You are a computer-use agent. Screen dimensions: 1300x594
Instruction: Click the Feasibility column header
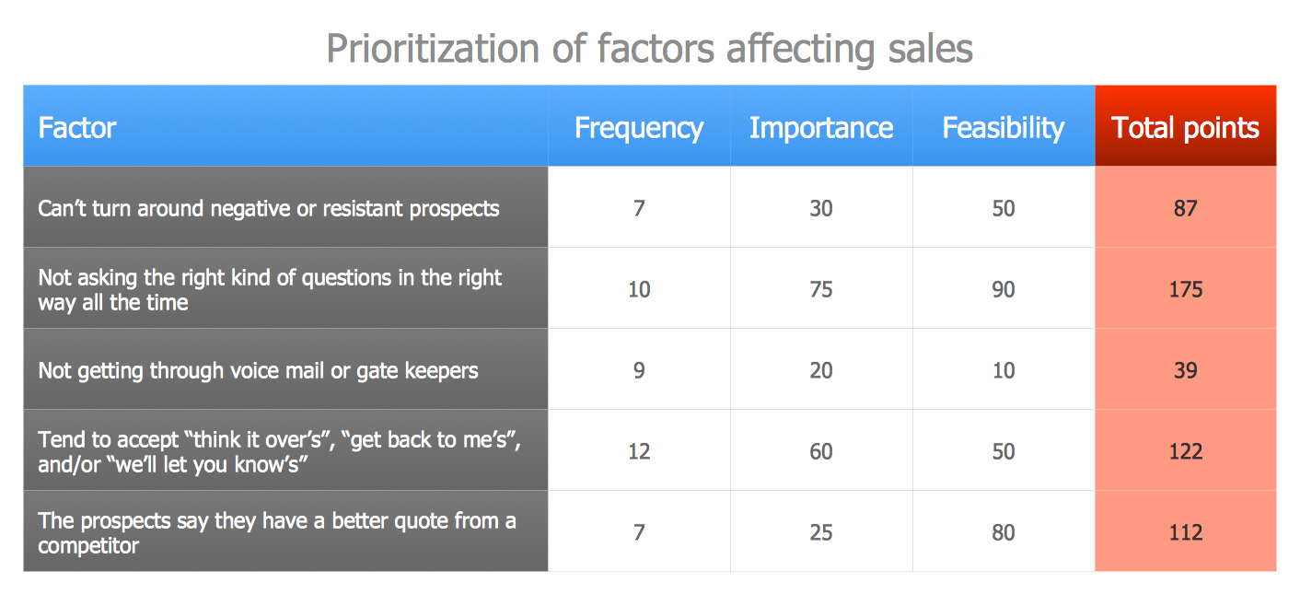coord(1003,127)
